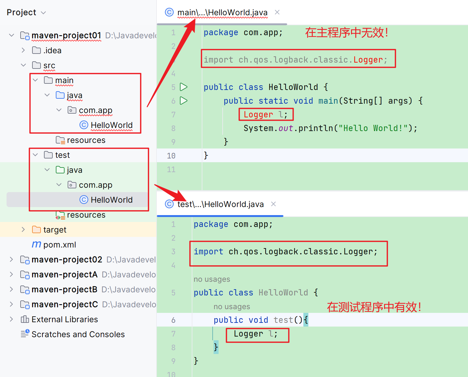This screenshot has width=468, height=377.
Task: Collapse the main folder
Action: tap(35, 80)
